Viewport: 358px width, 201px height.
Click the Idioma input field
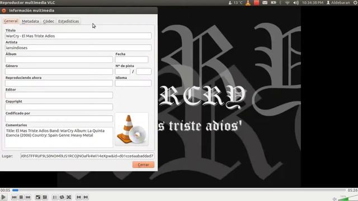(x=133, y=83)
